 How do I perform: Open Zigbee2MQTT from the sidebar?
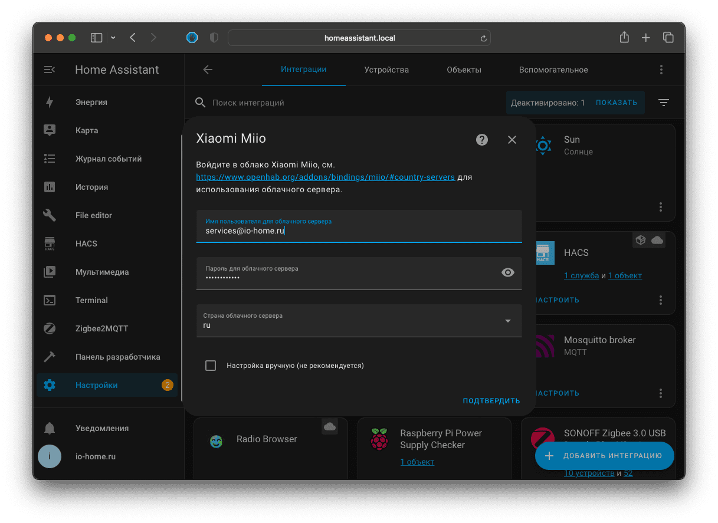click(101, 328)
